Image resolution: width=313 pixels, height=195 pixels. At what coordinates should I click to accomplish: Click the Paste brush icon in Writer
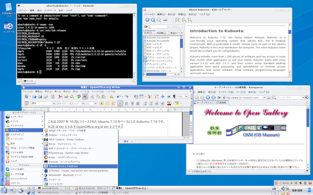click(x=111, y=97)
